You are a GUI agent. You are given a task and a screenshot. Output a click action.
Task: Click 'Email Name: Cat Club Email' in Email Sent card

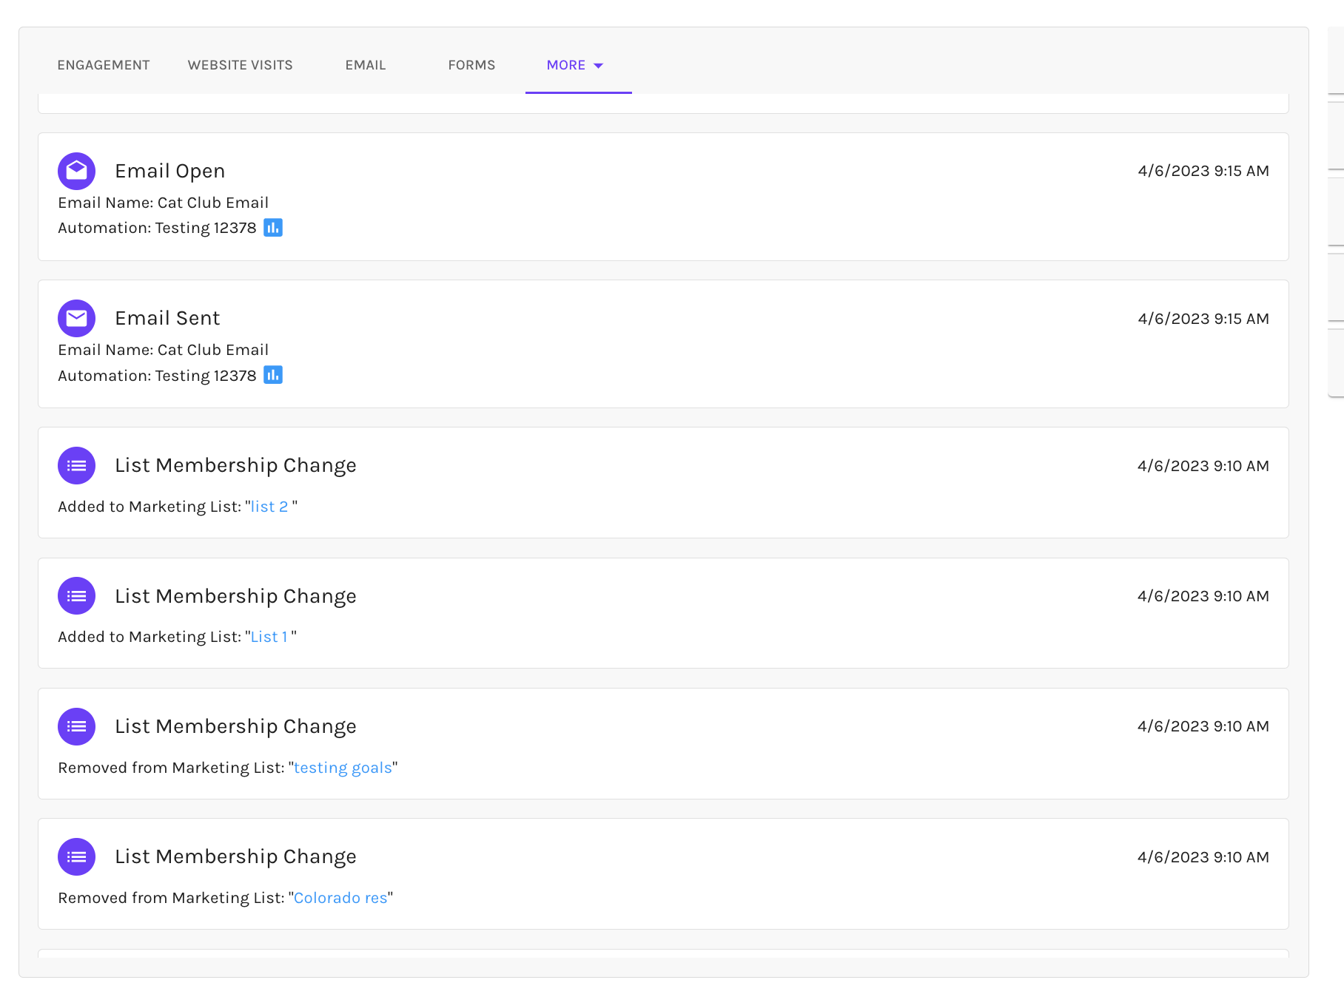(164, 350)
